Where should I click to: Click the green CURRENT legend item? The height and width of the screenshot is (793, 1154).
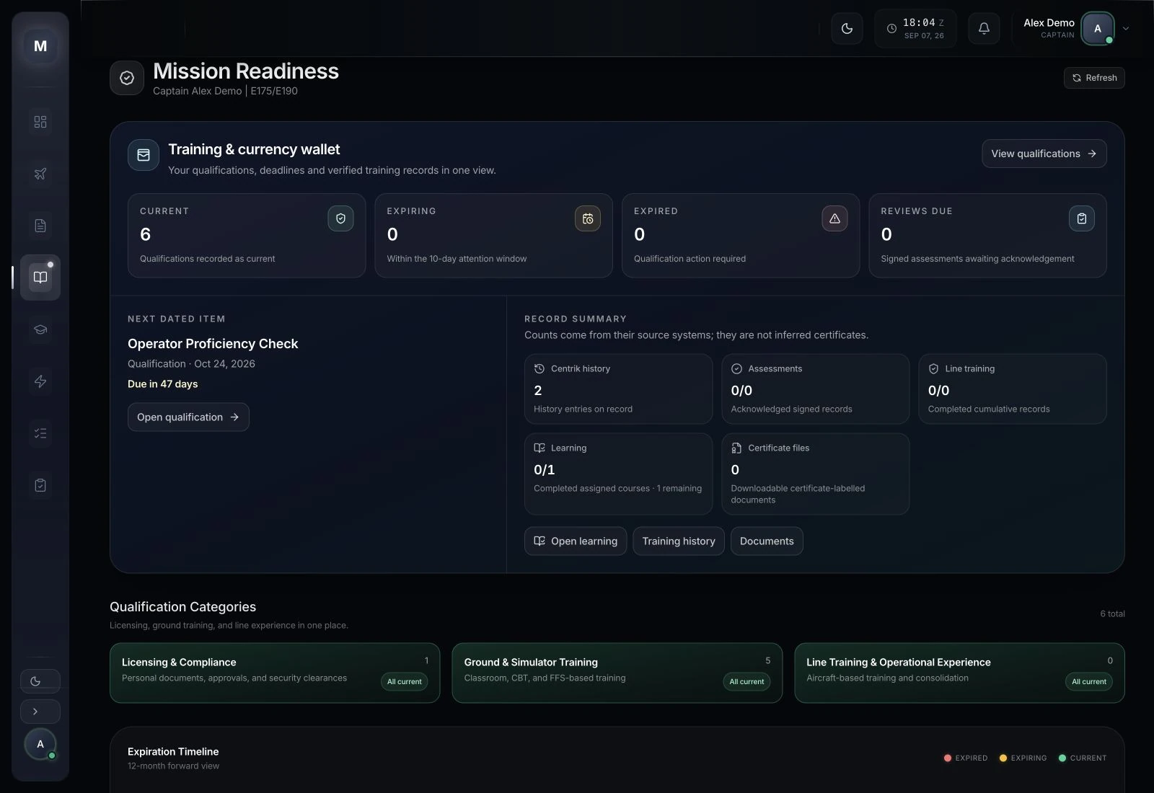(1082, 758)
